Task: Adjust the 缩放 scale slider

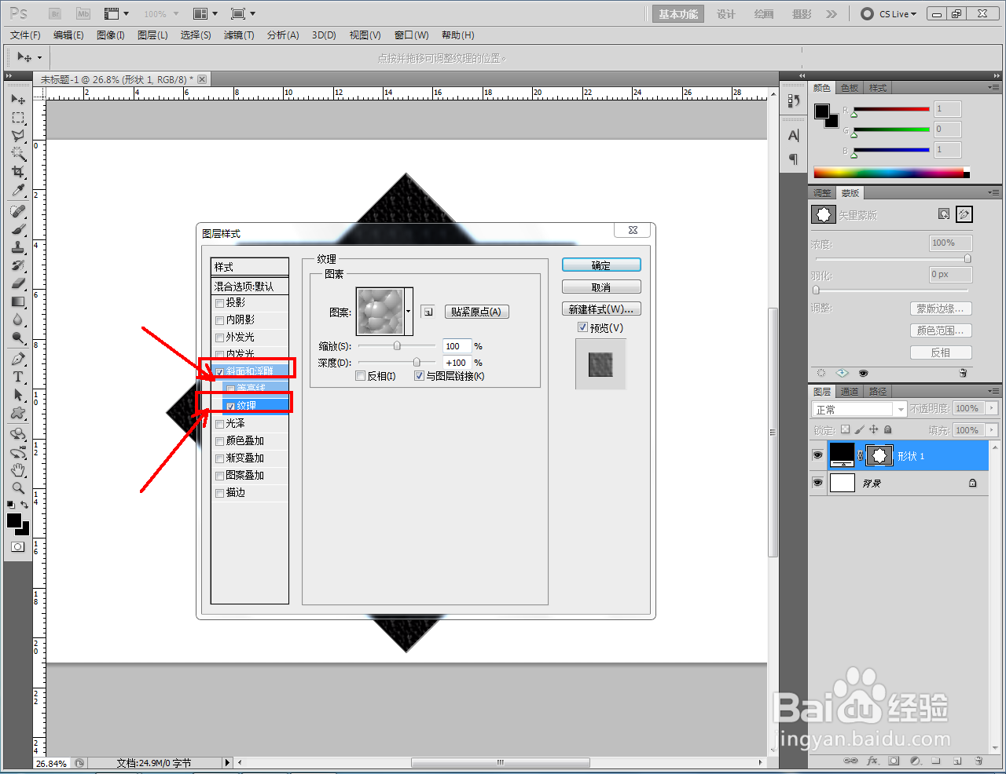Action: (x=397, y=345)
